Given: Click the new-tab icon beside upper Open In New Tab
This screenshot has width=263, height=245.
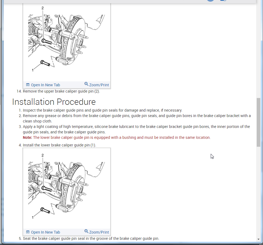Looking at the screenshot, I should click(x=28, y=85).
